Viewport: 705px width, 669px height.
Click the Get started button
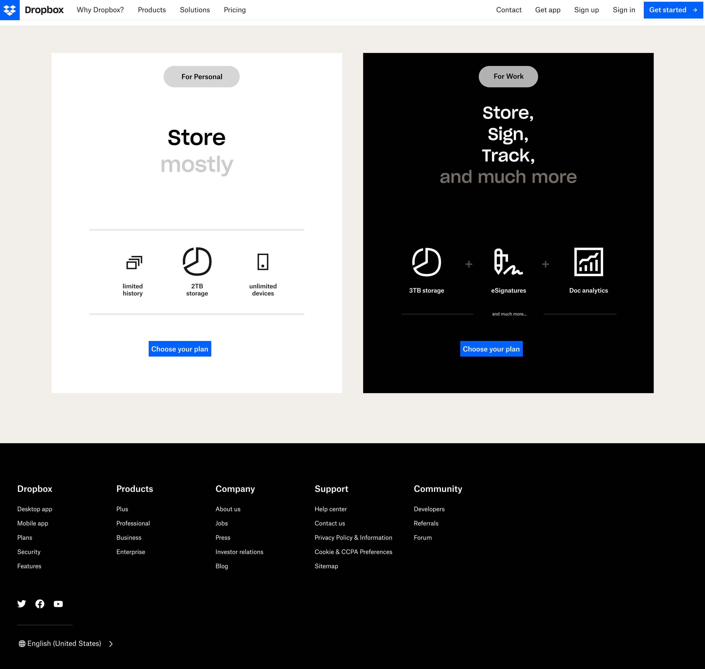[x=673, y=10]
